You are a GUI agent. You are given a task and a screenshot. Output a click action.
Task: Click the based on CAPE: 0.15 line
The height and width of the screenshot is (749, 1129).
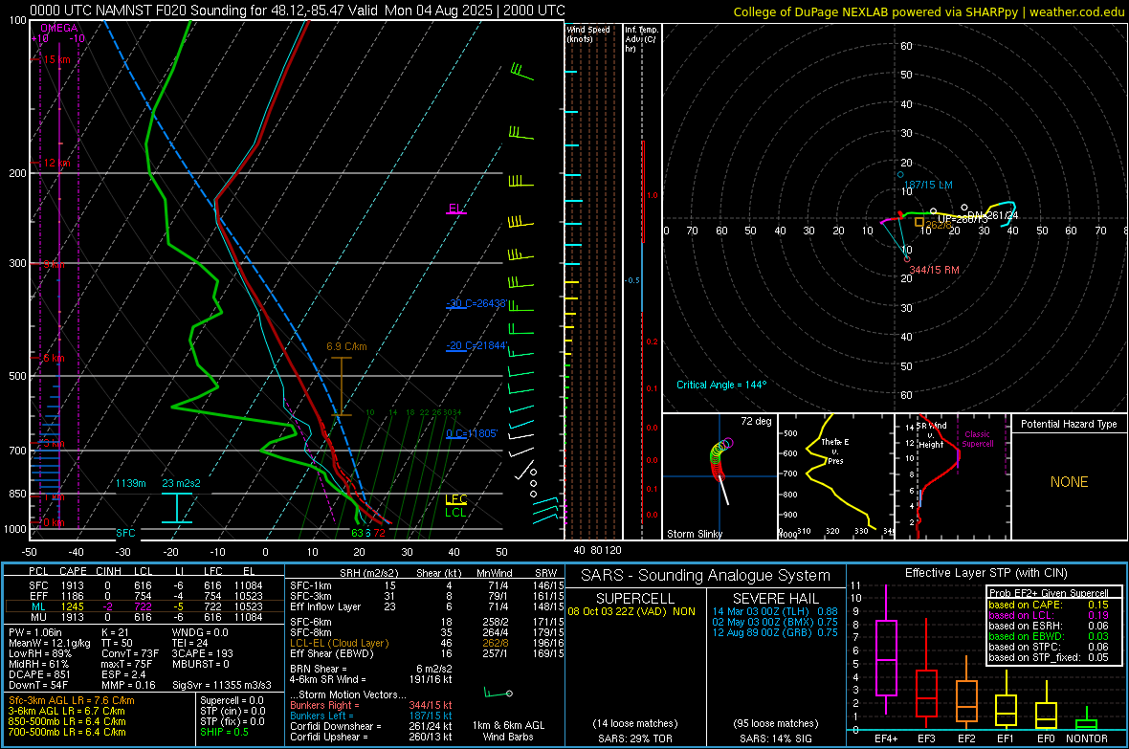click(x=1049, y=605)
